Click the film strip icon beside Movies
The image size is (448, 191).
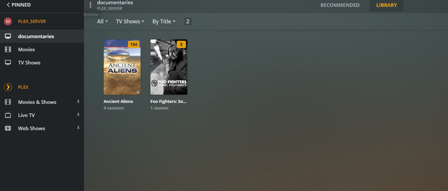pyautogui.click(x=8, y=49)
